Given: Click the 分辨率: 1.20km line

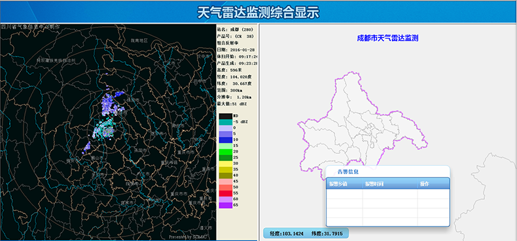Looking at the screenshot, I should click(x=234, y=97).
